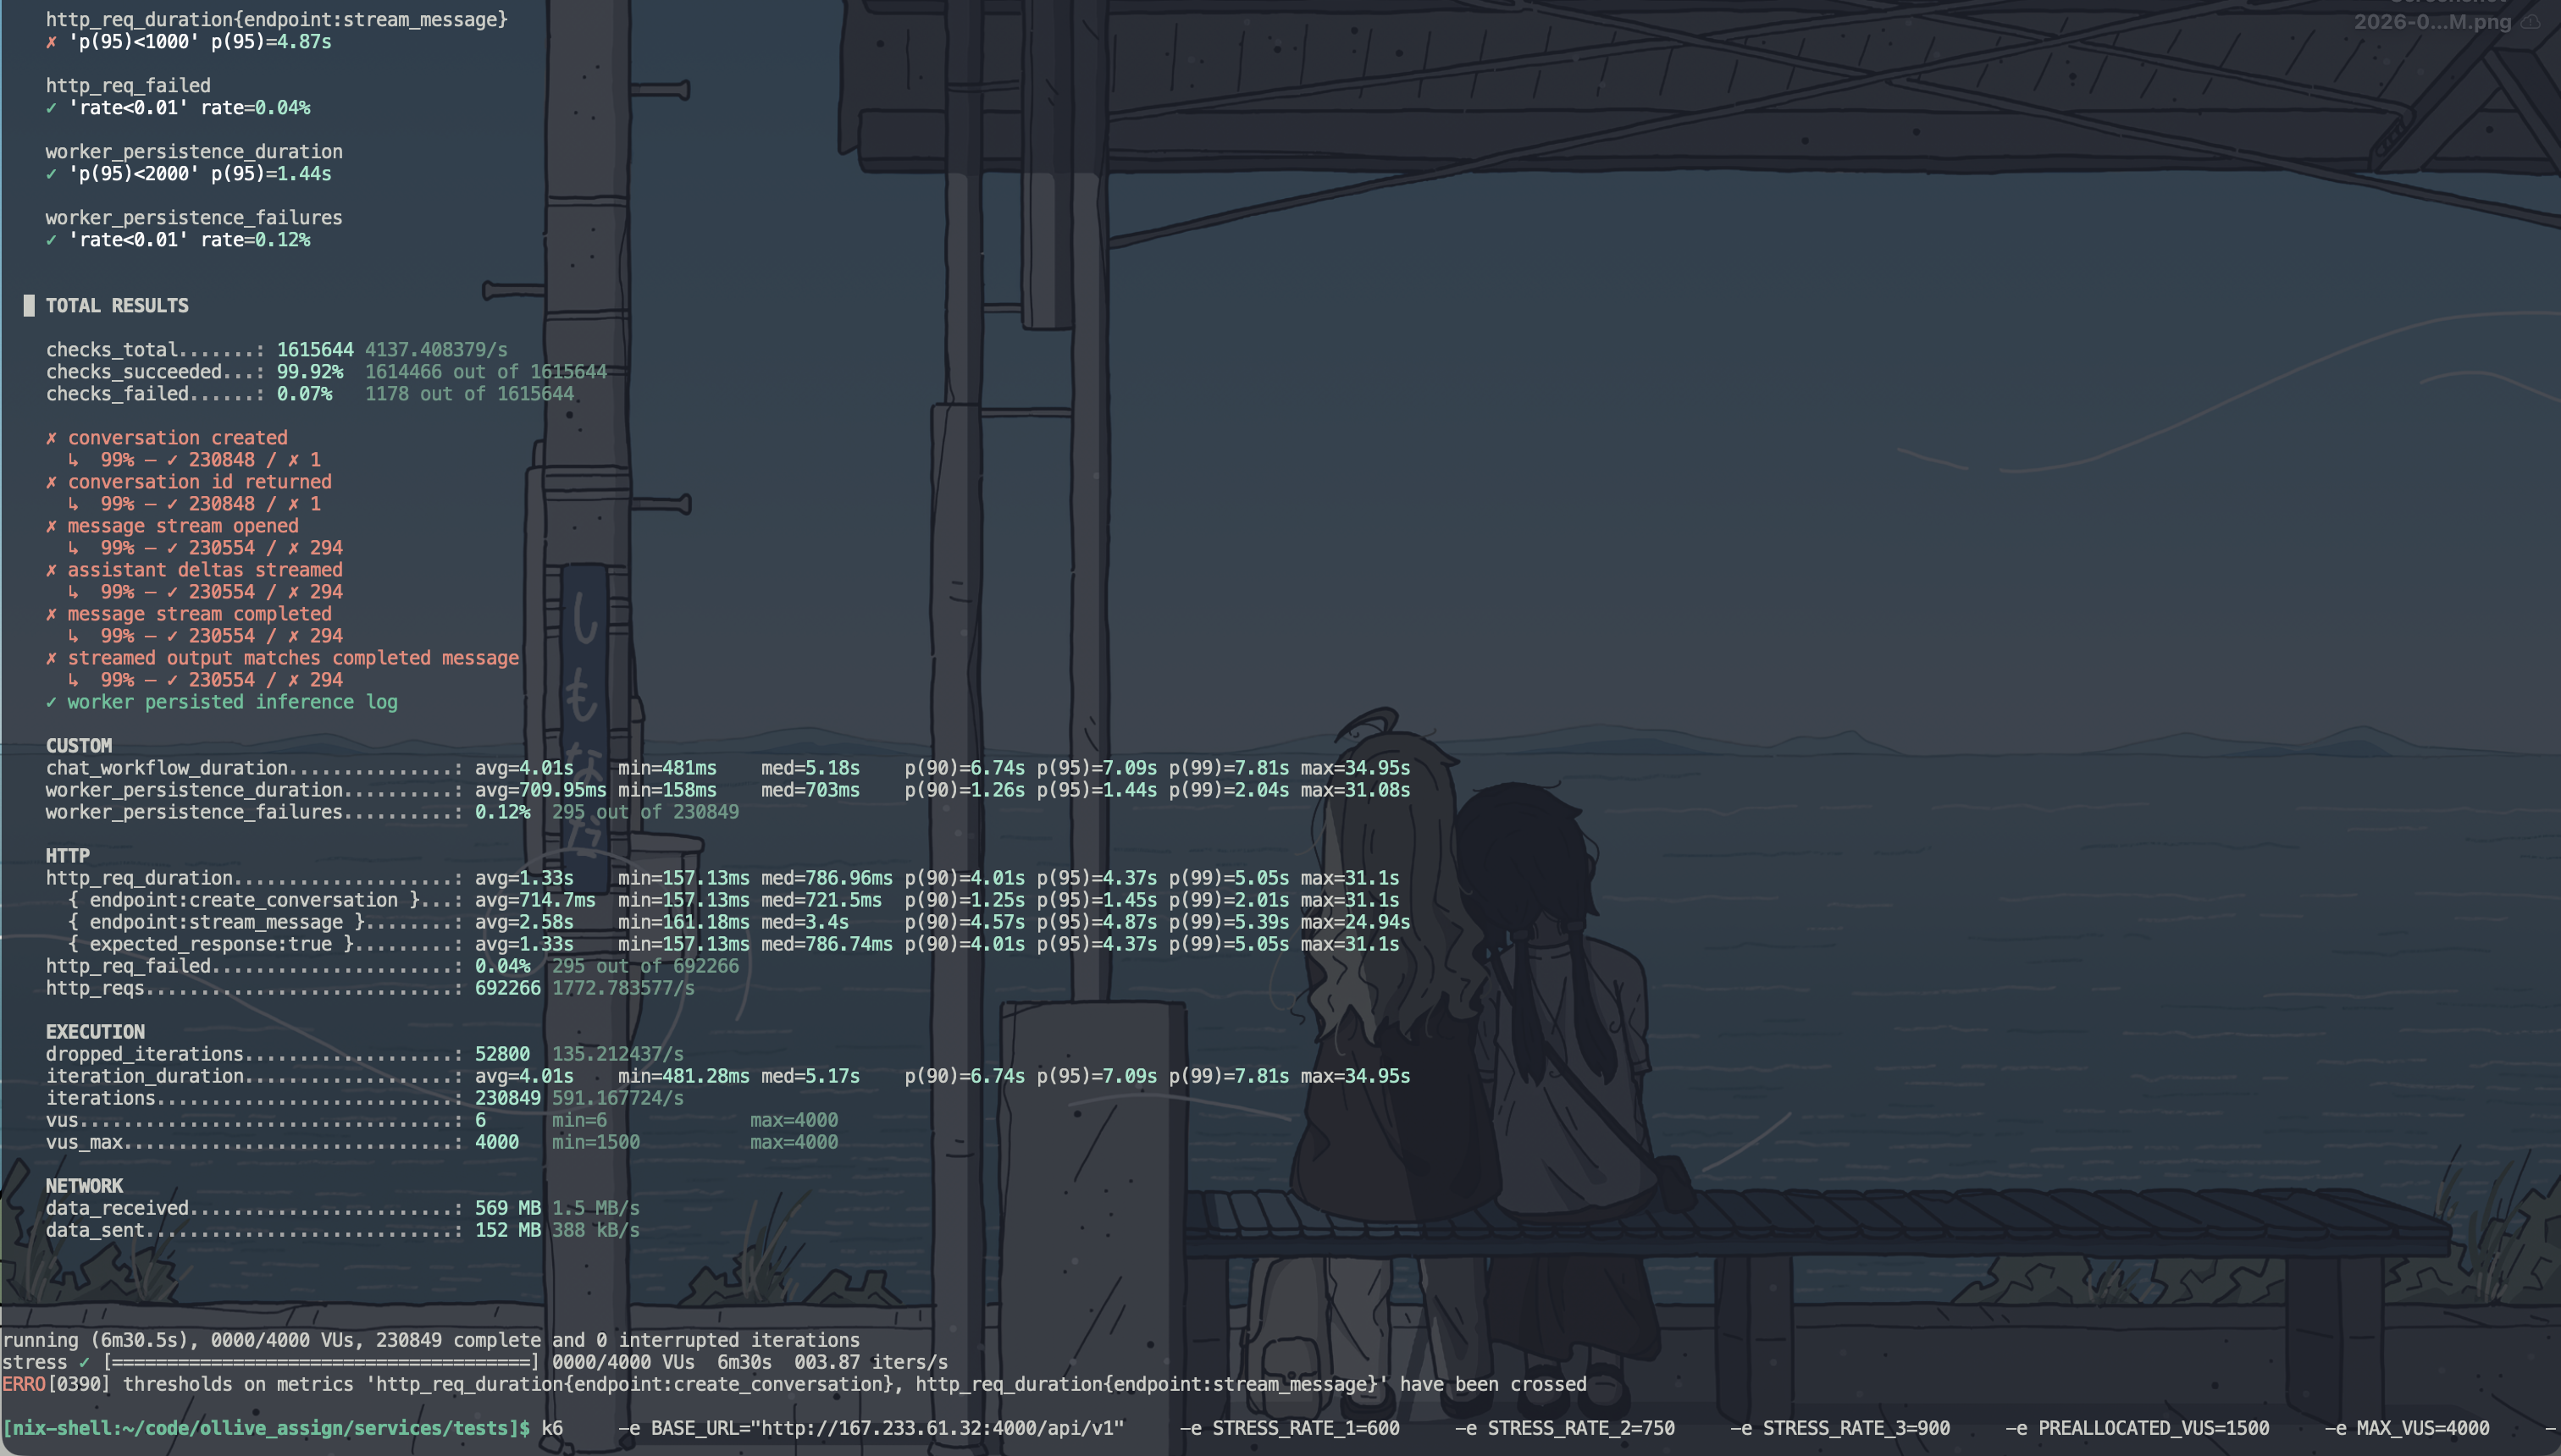Click worker_persistence_duration avg=709.95ms value
The height and width of the screenshot is (1456, 2561).
(x=540, y=790)
